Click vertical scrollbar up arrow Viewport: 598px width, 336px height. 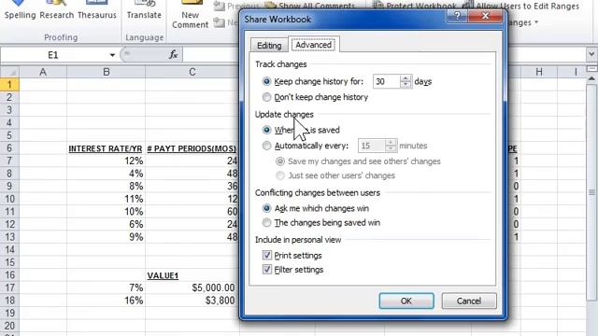(x=591, y=78)
